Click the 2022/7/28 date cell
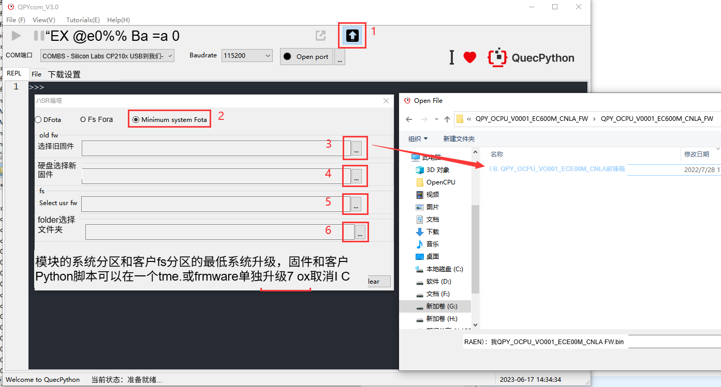This screenshot has height=387, width=721. click(x=702, y=169)
